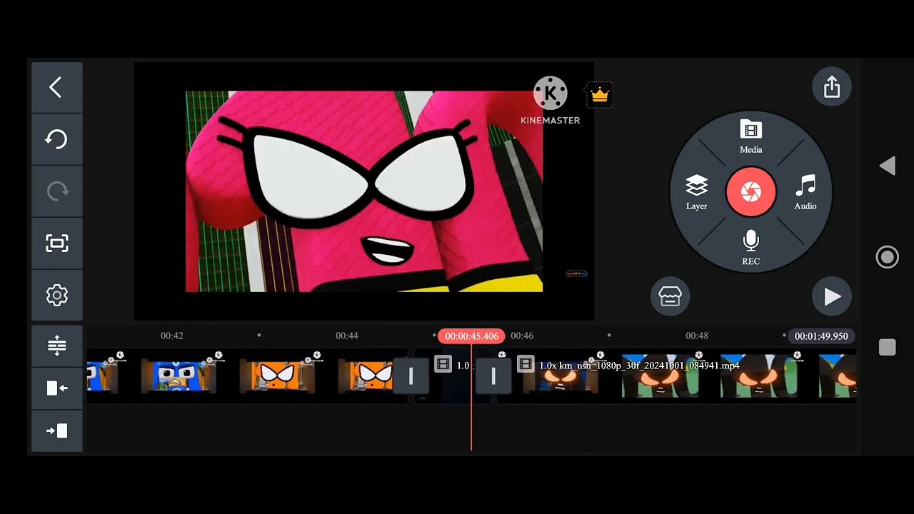Open the Audio browser

(x=805, y=193)
